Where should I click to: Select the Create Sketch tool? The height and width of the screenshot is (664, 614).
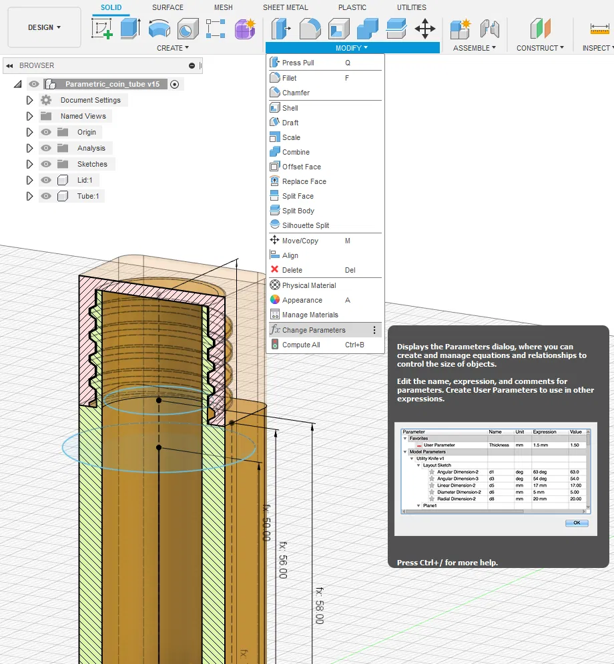[101, 29]
